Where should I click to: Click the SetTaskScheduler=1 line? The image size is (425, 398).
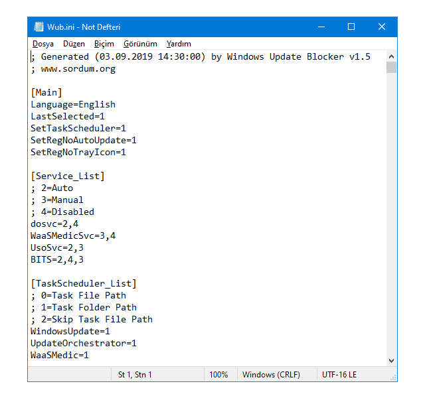78,128
